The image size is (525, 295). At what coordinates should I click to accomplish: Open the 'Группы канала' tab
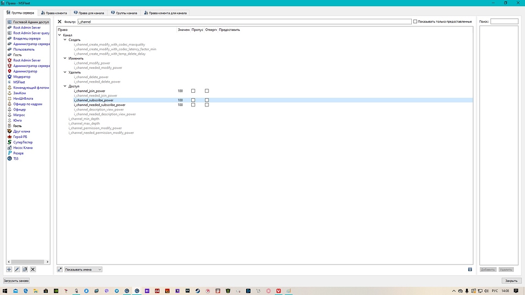pos(124,13)
